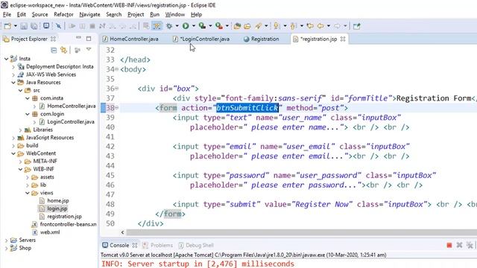This screenshot has height=268, width=477.
Task: Toggle Mark Occurrences highlighted toolbar button
Action: (157, 26)
